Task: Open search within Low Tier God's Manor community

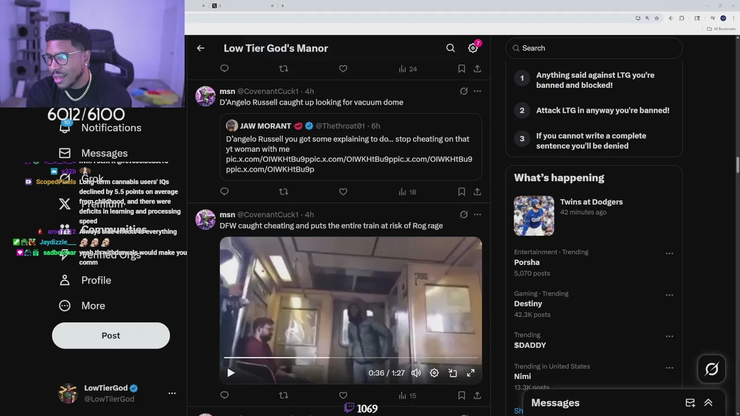Action: point(450,48)
